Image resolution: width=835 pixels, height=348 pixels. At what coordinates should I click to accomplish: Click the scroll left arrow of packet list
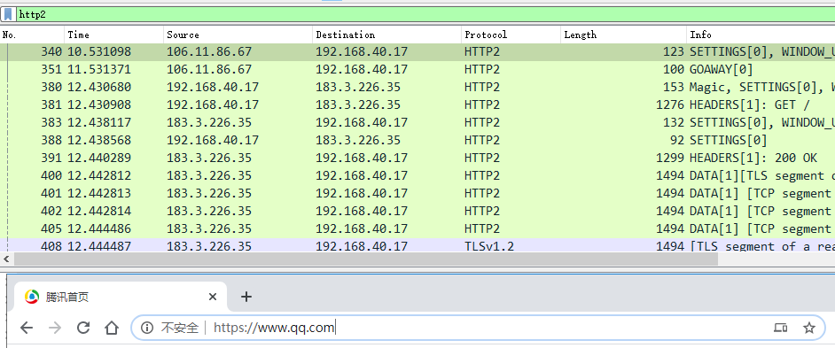pos(6,259)
